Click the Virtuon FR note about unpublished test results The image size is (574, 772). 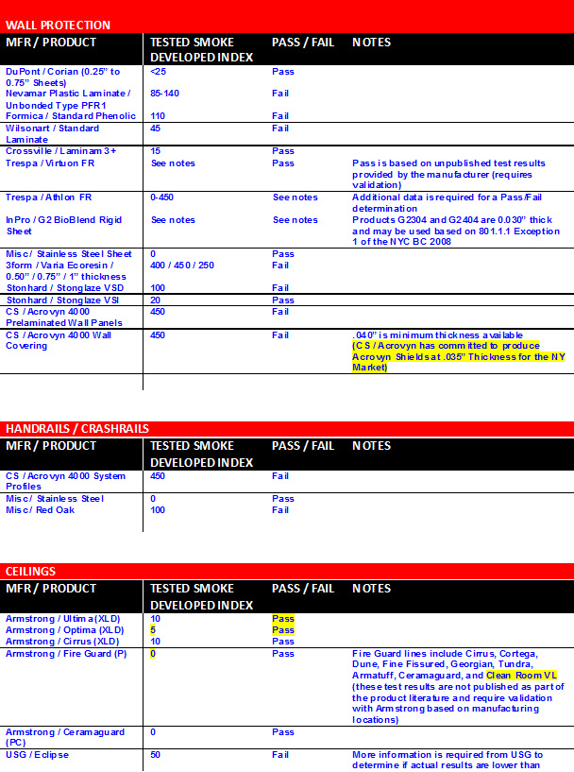point(448,174)
